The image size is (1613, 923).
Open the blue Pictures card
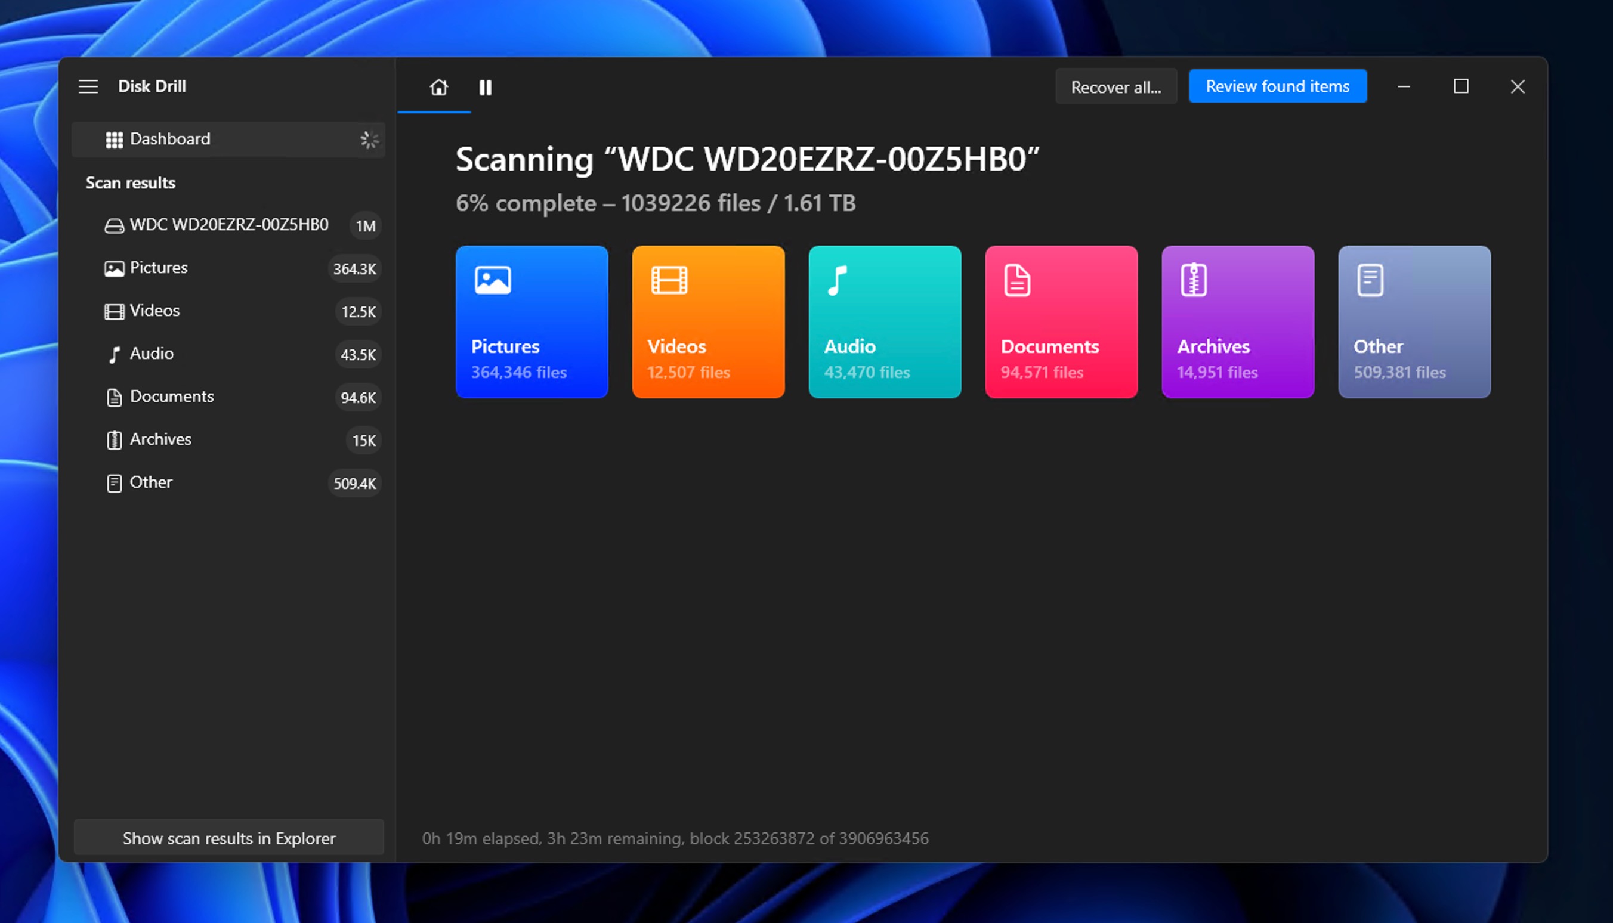(532, 322)
